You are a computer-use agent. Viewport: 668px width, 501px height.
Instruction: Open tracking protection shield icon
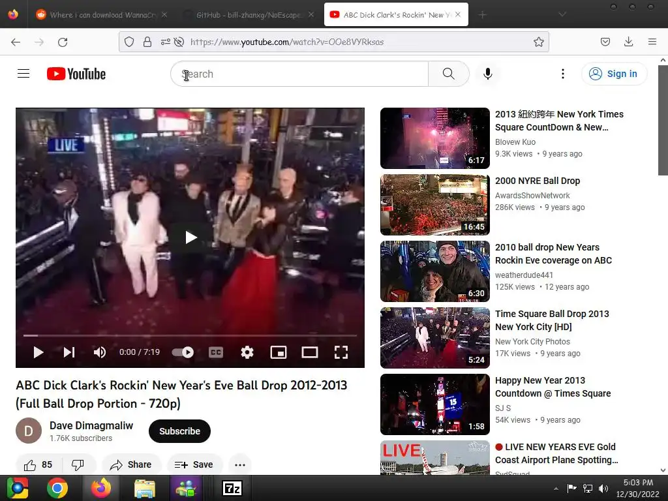click(x=129, y=42)
